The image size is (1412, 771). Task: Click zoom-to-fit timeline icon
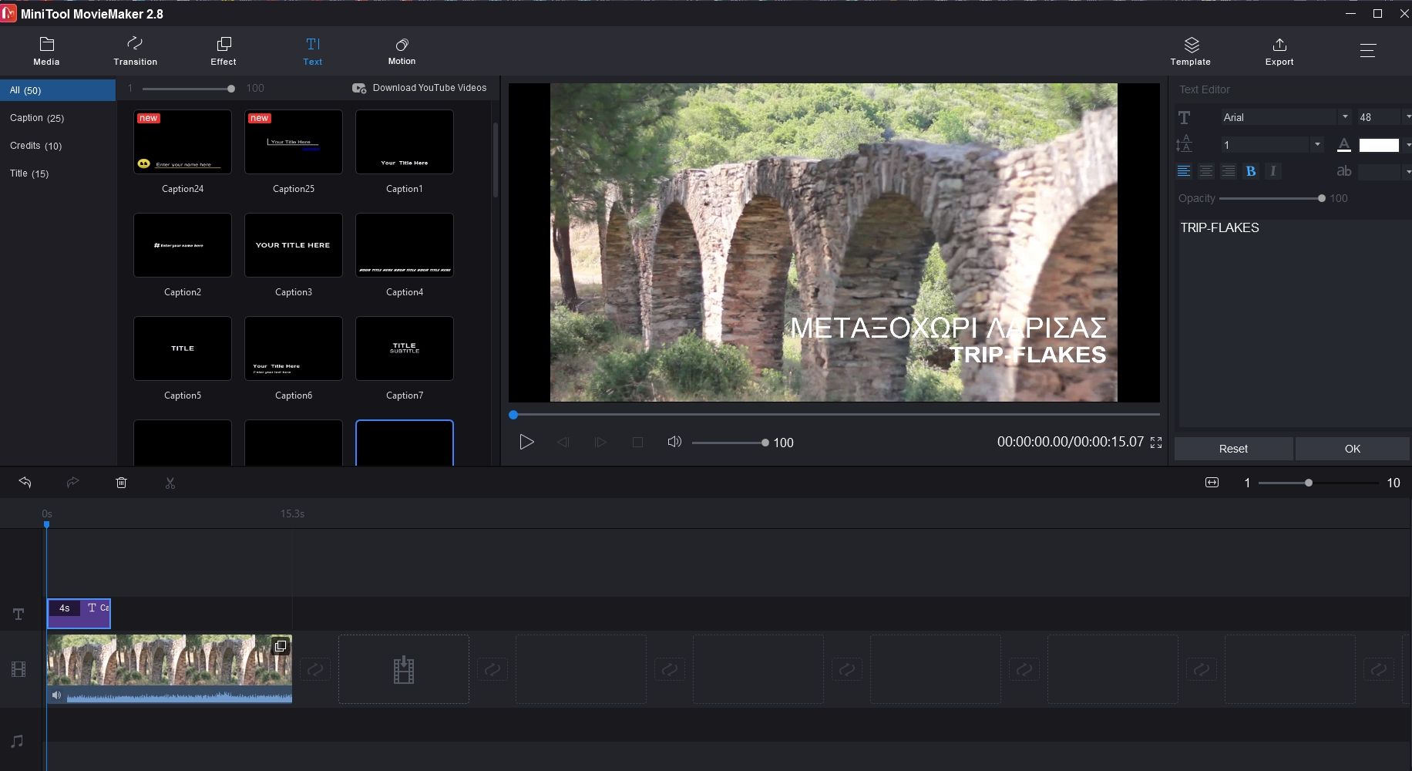[1212, 483]
